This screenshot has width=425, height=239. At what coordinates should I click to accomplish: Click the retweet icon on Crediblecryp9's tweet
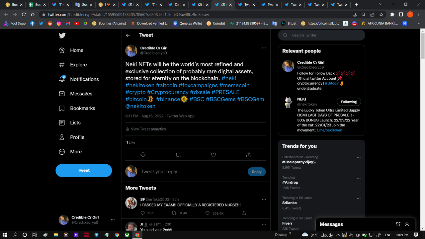178,155
